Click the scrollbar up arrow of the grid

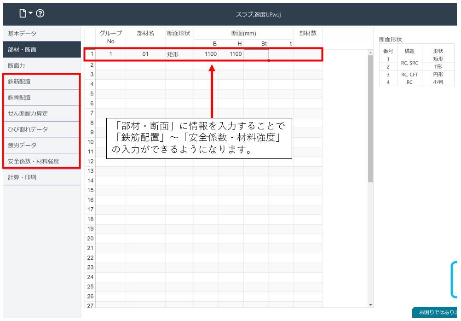coord(370,53)
